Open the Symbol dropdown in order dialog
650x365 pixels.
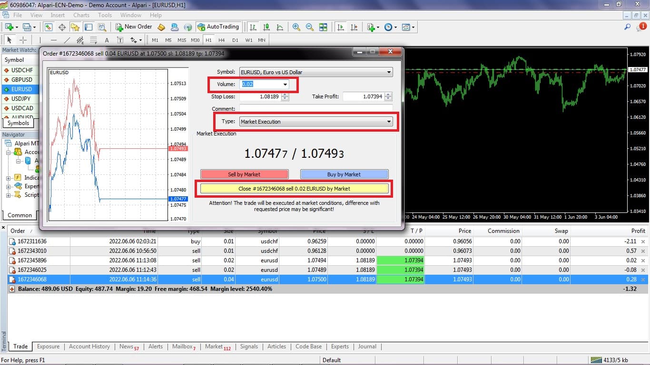pyautogui.click(x=316, y=72)
